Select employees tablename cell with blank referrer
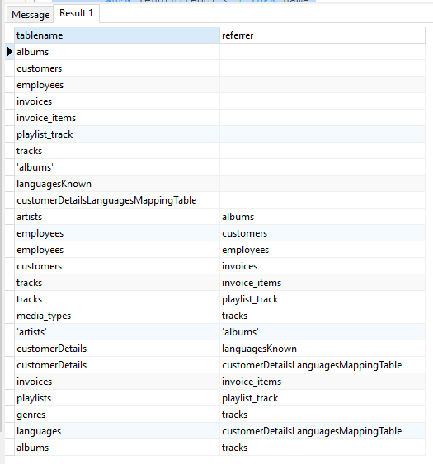This screenshot has height=464, width=433. (x=117, y=85)
